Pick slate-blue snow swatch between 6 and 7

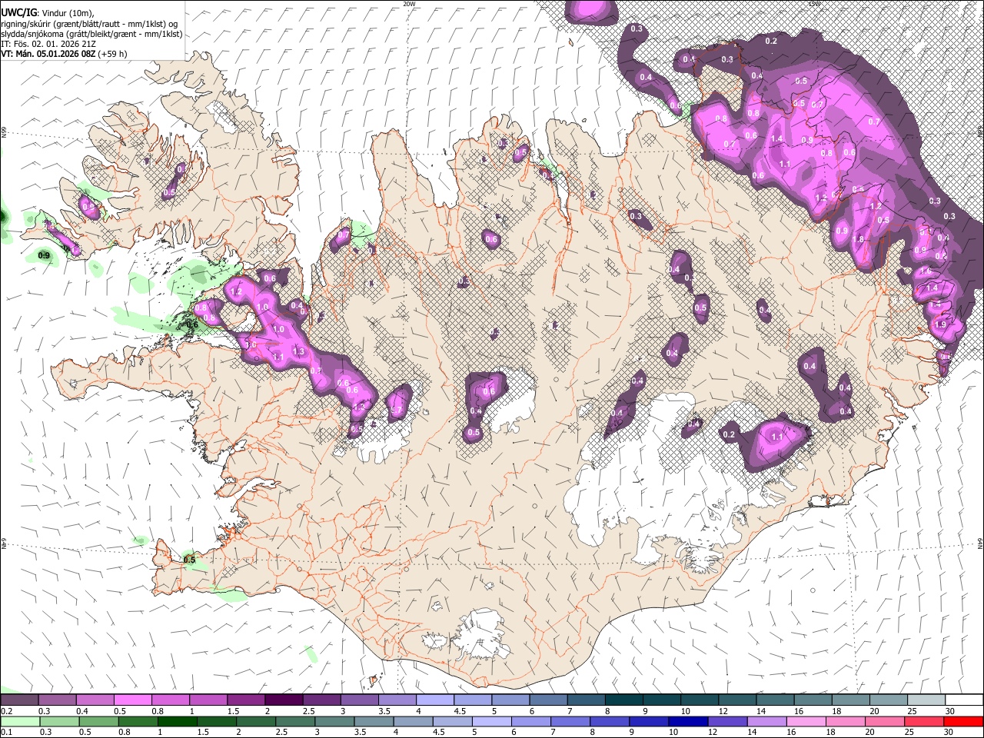click(548, 700)
